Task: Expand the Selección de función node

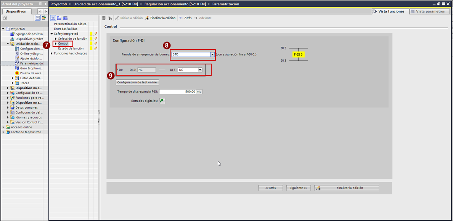Action: [x=56, y=39]
